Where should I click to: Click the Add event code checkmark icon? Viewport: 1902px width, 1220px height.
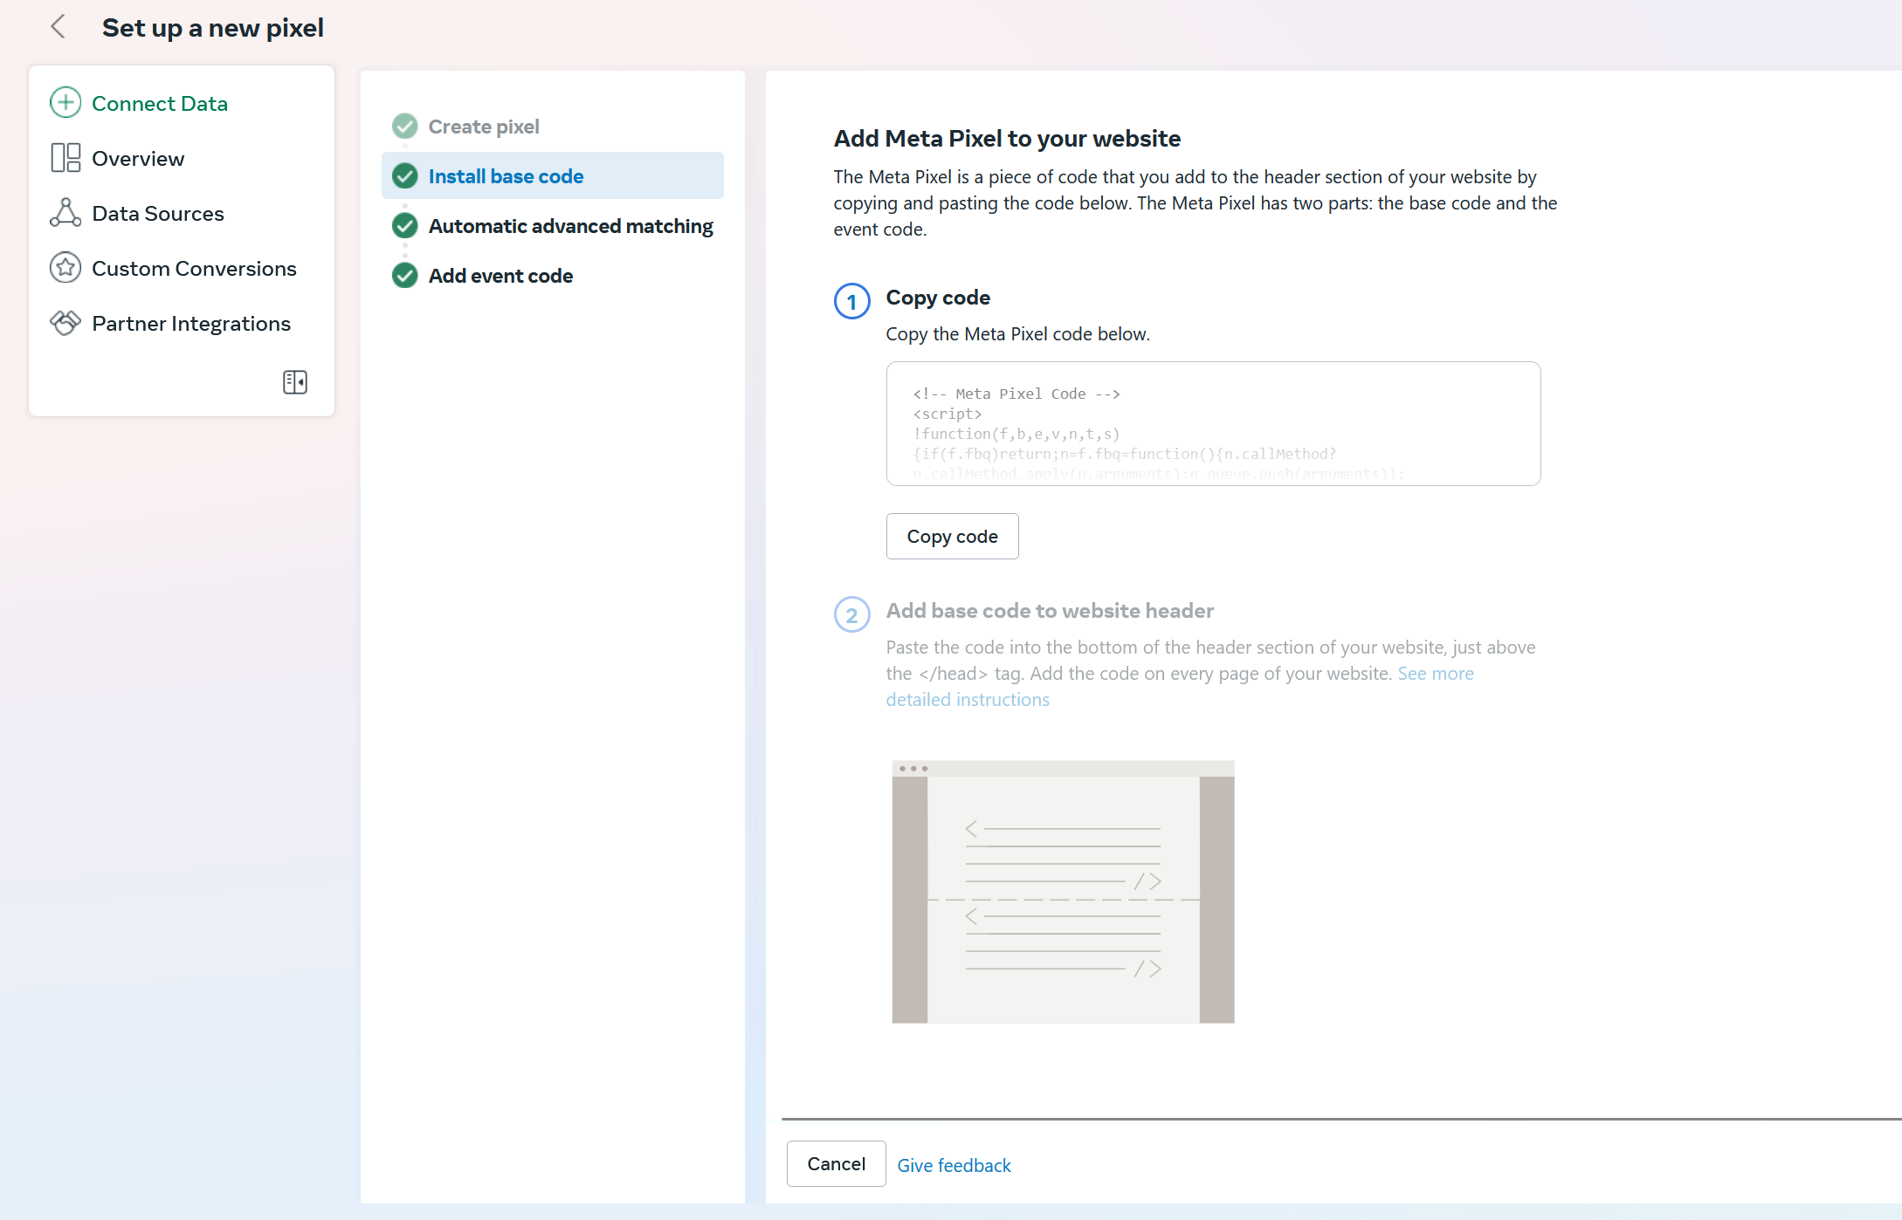(405, 276)
